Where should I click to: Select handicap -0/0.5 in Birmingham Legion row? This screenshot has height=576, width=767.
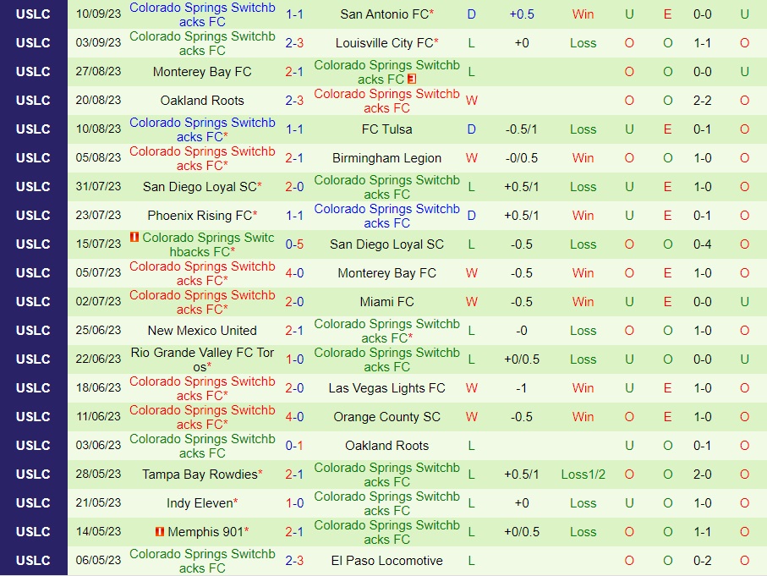click(522, 158)
